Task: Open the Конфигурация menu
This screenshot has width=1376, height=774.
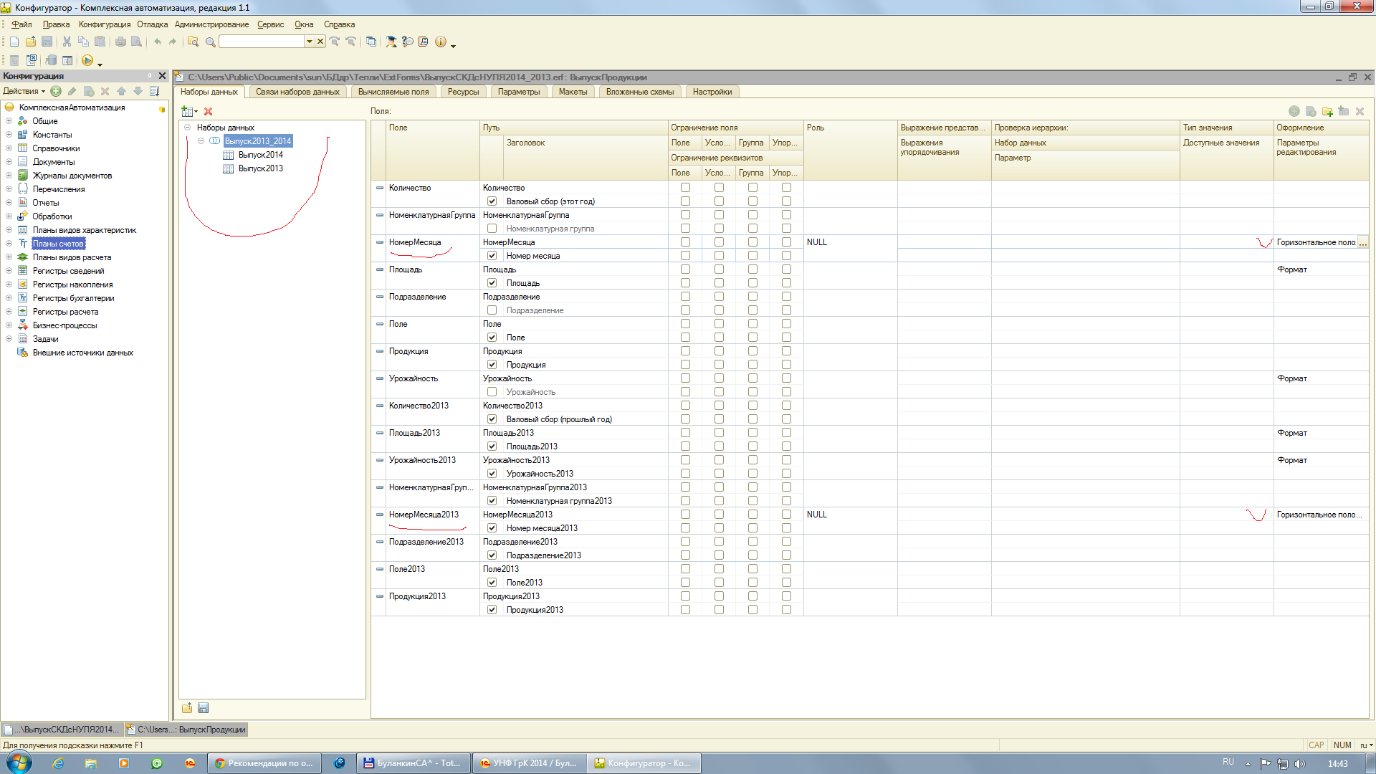Action: 104,24
